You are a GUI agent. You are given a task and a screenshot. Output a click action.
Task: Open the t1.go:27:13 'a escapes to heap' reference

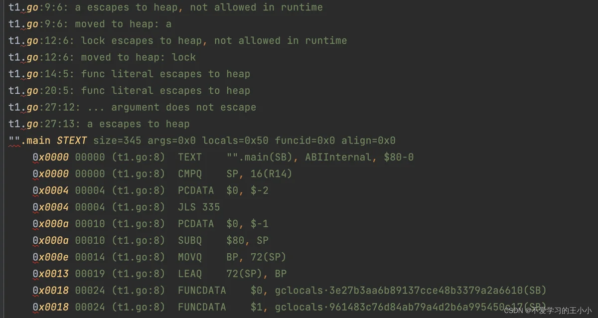99,124
